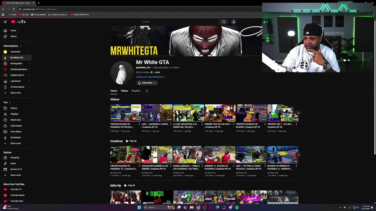The height and width of the screenshot is (211, 376).
Task: Open History in the sidebar
Action: [16, 108]
